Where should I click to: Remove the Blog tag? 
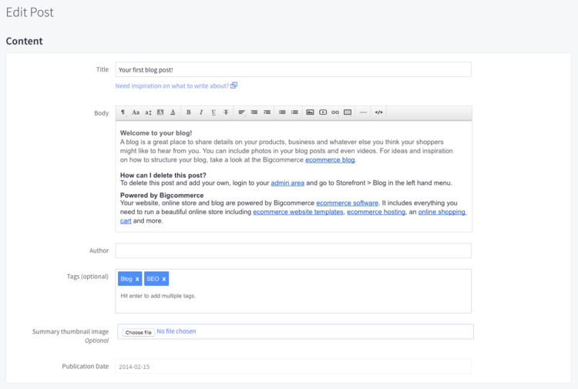137,279
